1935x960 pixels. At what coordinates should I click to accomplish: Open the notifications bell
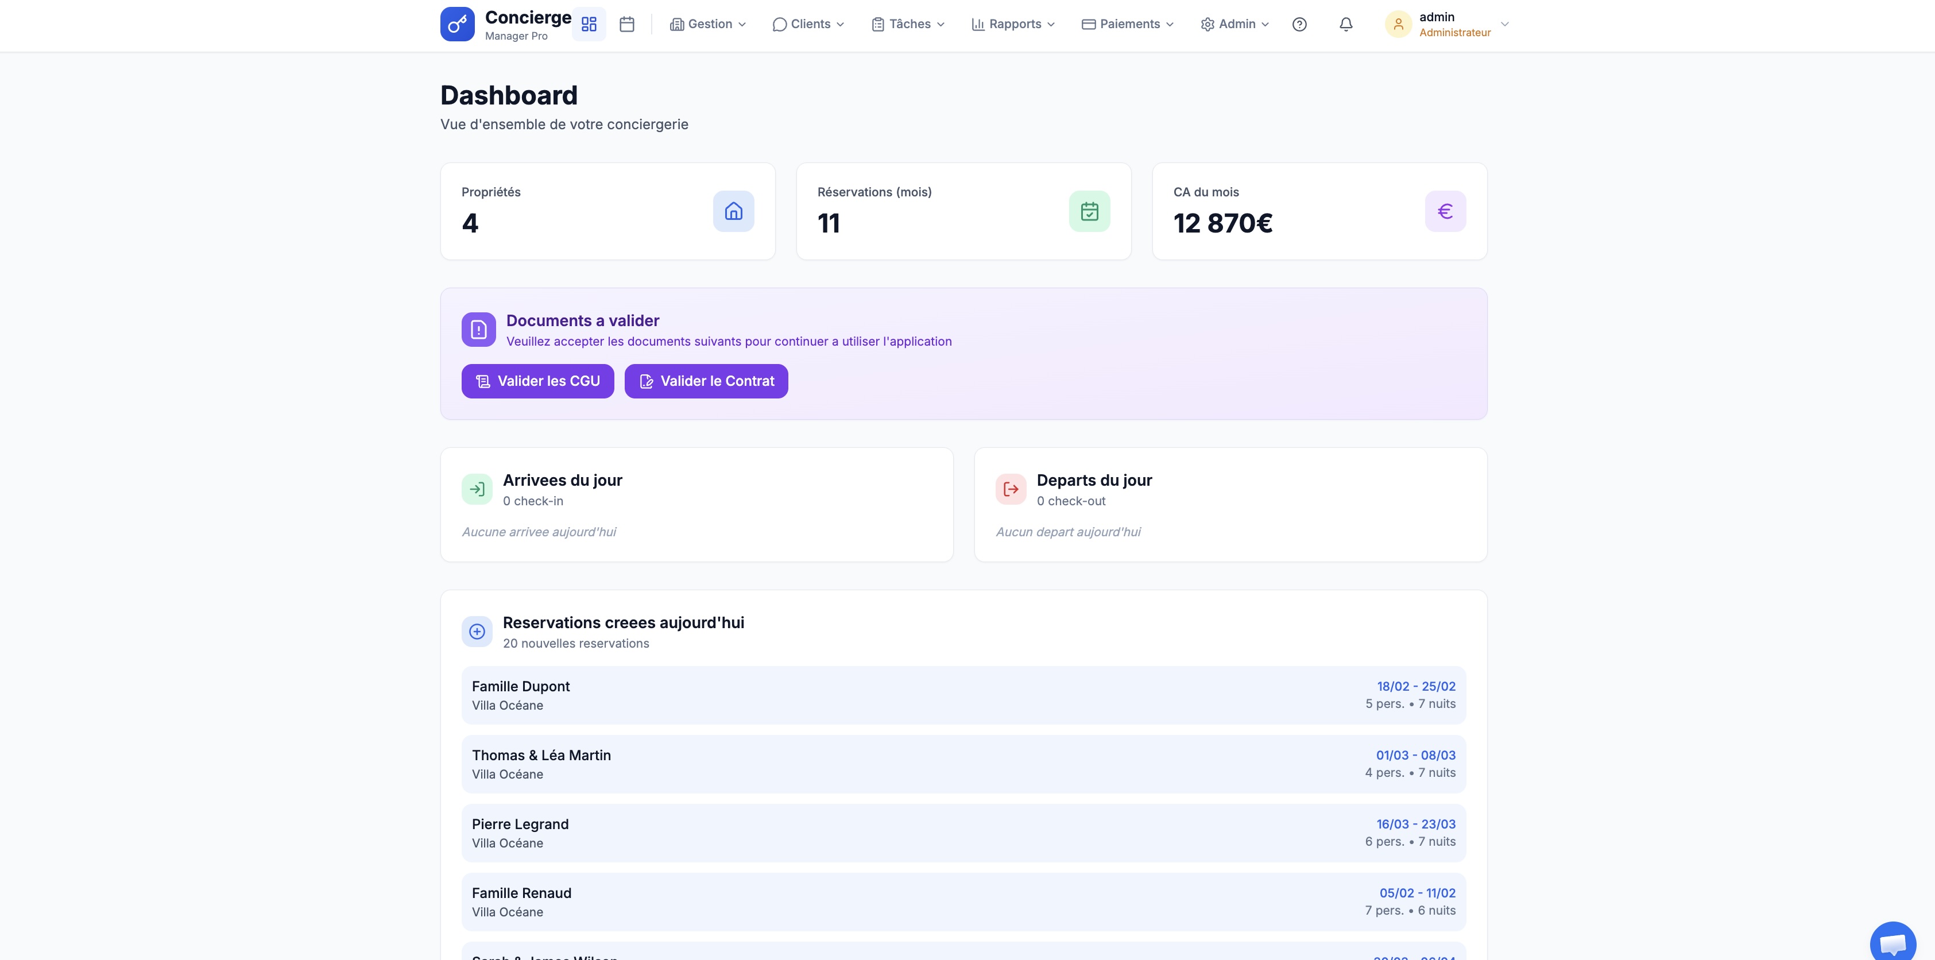point(1345,24)
